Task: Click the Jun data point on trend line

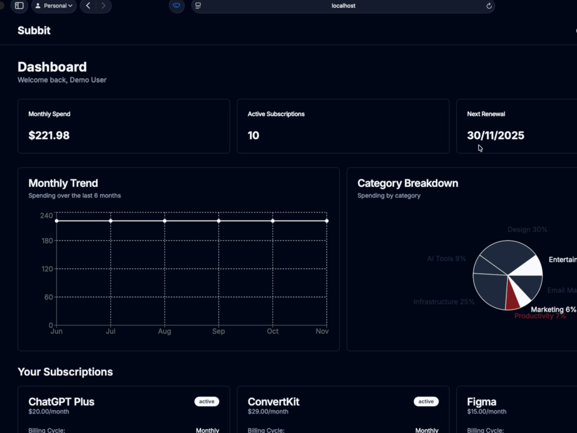Action: (x=57, y=221)
